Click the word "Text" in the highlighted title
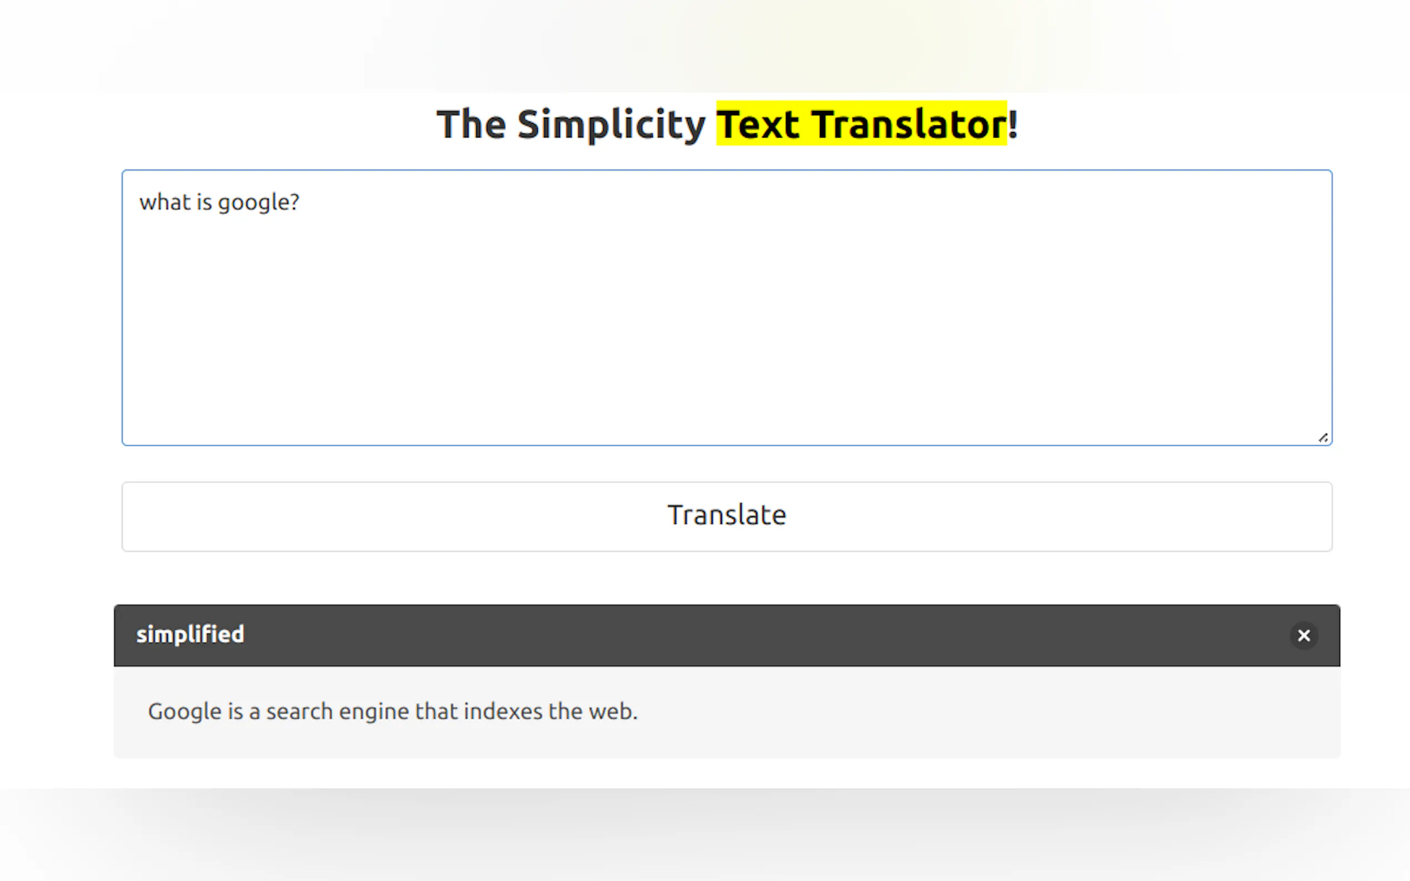Screen dimensions: 1410x881 coord(758,124)
